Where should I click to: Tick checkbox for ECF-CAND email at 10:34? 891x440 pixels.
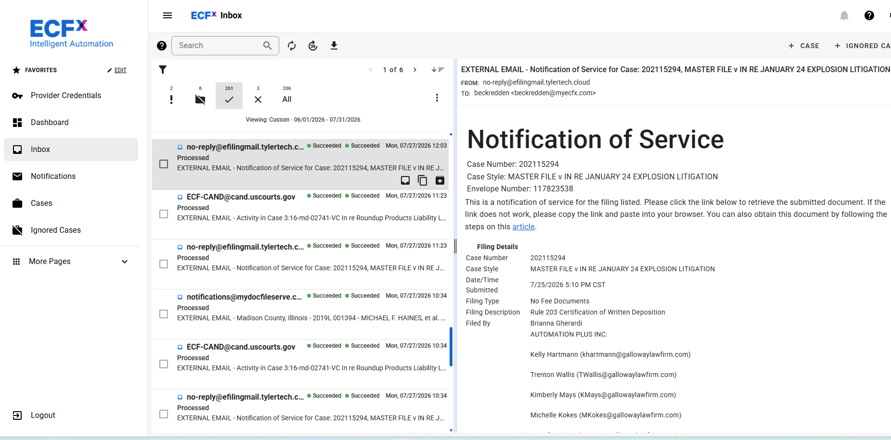164,365
